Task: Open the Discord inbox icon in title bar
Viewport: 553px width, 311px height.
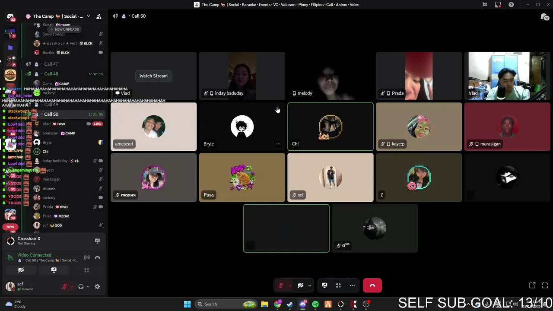Action: tap(498, 5)
